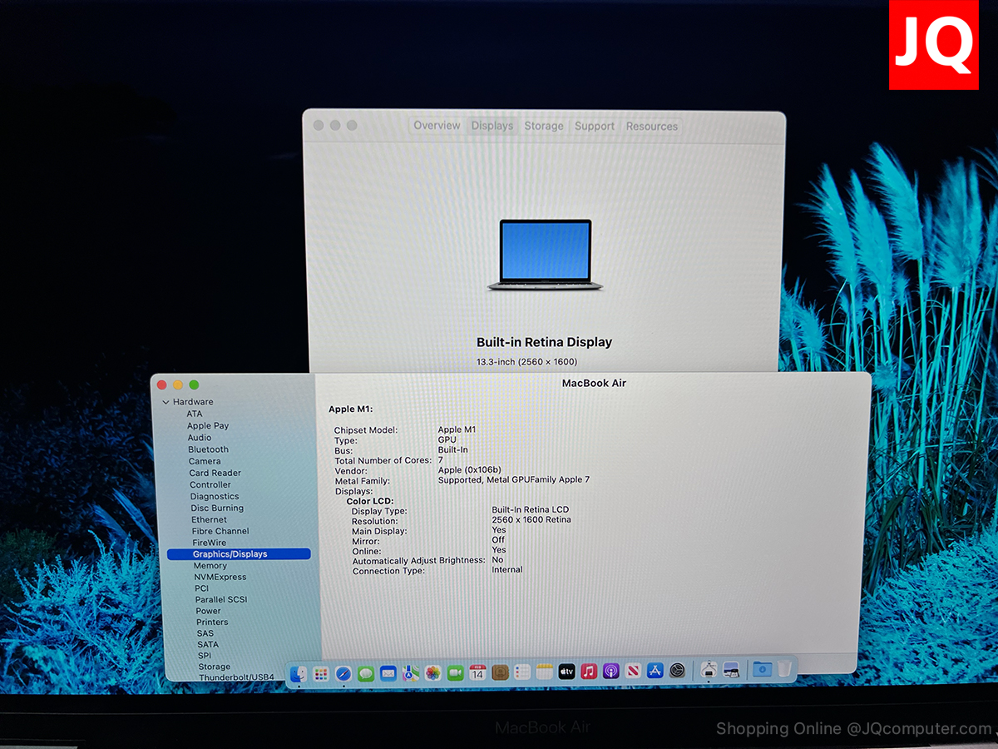Viewport: 998px width, 749px height.
Task: Select NVMExpress in sidebar
Action: click(x=220, y=577)
